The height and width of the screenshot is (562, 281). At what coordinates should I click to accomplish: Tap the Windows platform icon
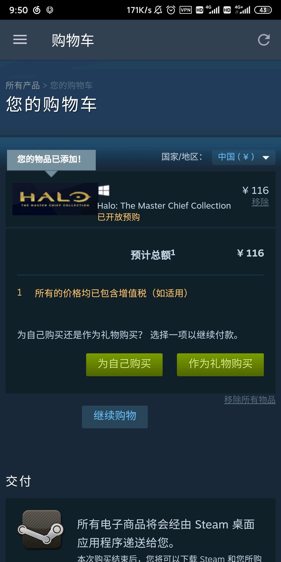pos(104,190)
